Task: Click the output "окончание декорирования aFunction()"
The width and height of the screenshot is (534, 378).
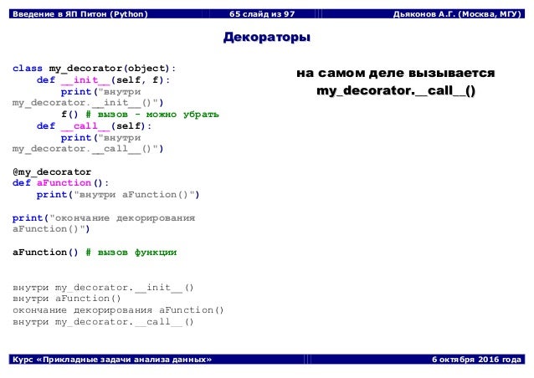Action: [x=118, y=310]
